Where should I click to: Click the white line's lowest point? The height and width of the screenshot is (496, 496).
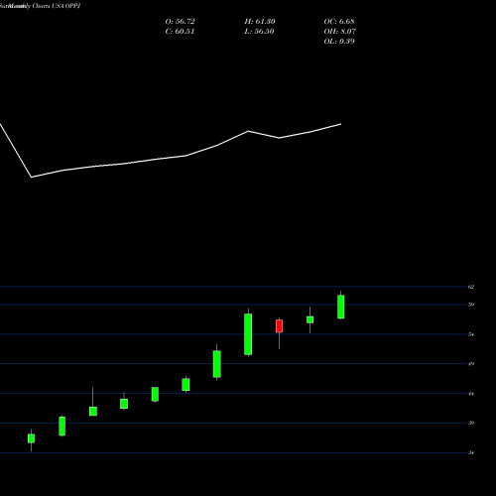(x=32, y=178)
